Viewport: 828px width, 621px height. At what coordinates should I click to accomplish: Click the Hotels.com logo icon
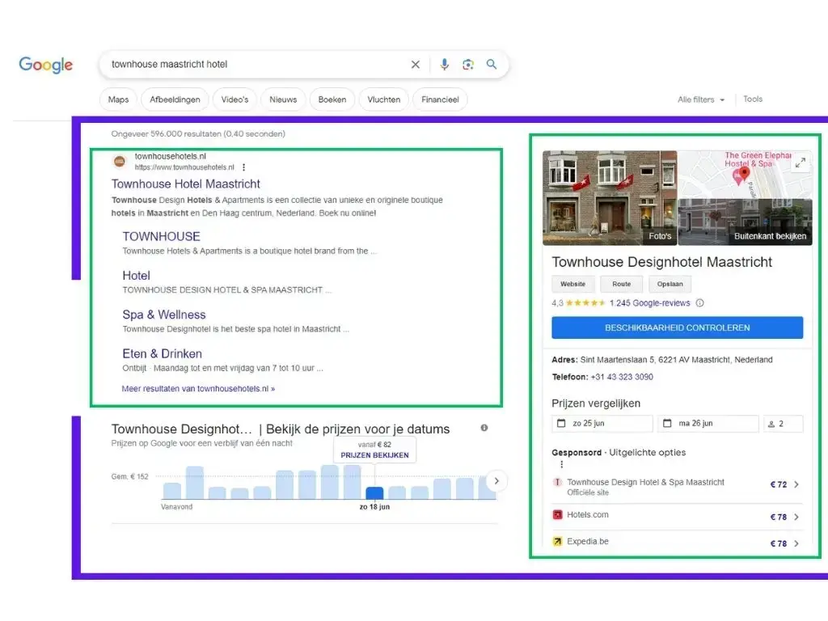[x=557, y=514]
